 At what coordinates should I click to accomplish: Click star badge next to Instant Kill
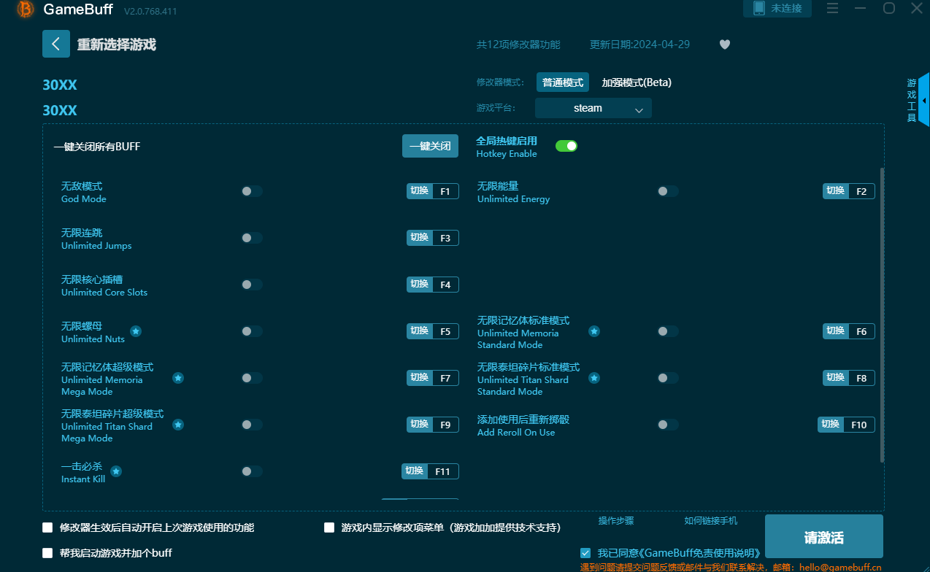(x=116, y=471)
